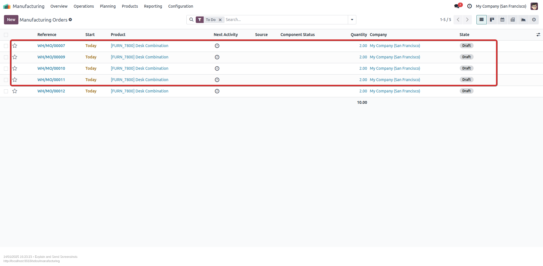Viewport: 543px width, 266px height.
Task: Click the activity clock for WH/MO/00009
Action: click(217, 57)
